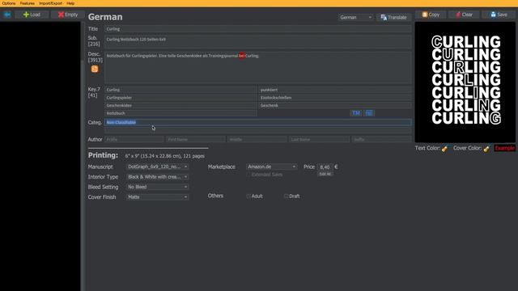Open the Marketplace Amazon.de dropdown
518x291 pixels.
click(271, 167)
